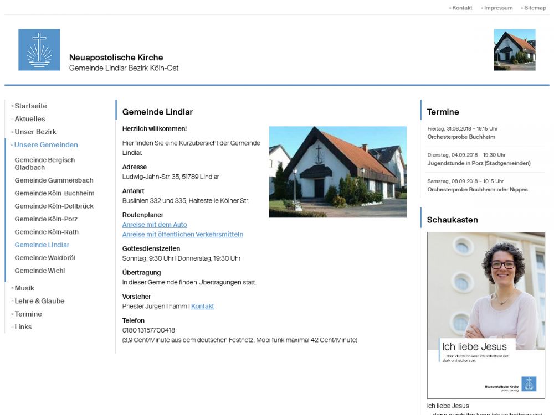Go to the Sitemap
Image resolution: width=554 pixels, height=415 pixels.
pyautogui.click(x=535, y=8)
